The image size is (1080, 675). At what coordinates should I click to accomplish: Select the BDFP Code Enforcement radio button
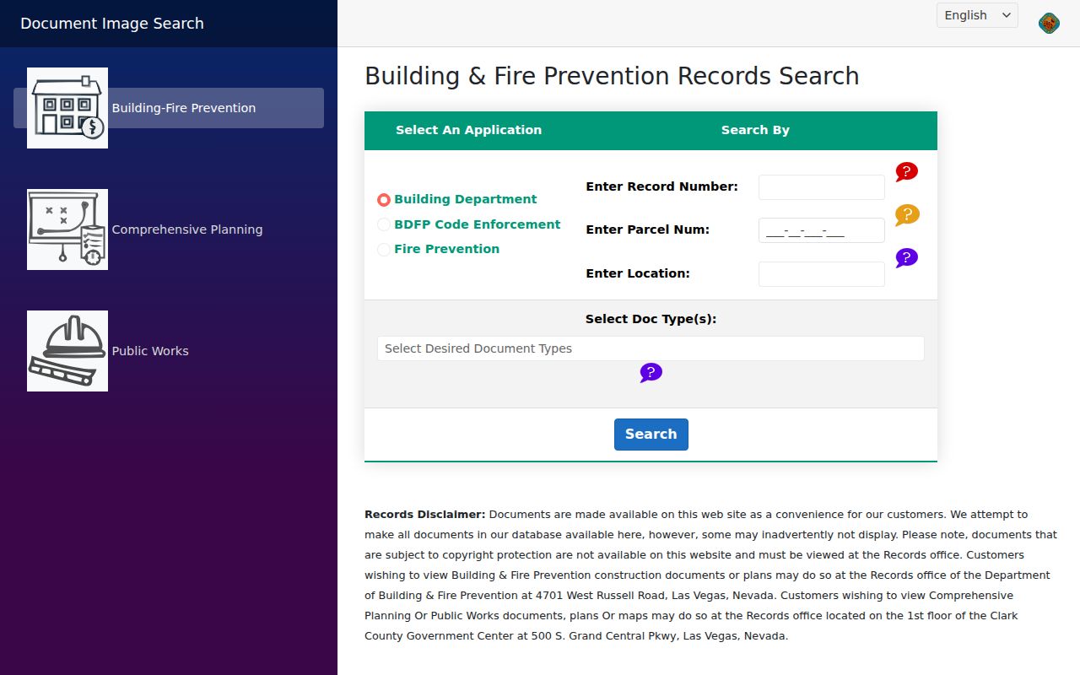384,224
